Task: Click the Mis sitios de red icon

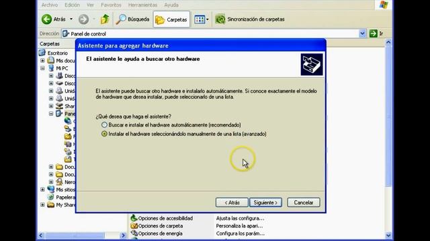Action: pos(51,189)
